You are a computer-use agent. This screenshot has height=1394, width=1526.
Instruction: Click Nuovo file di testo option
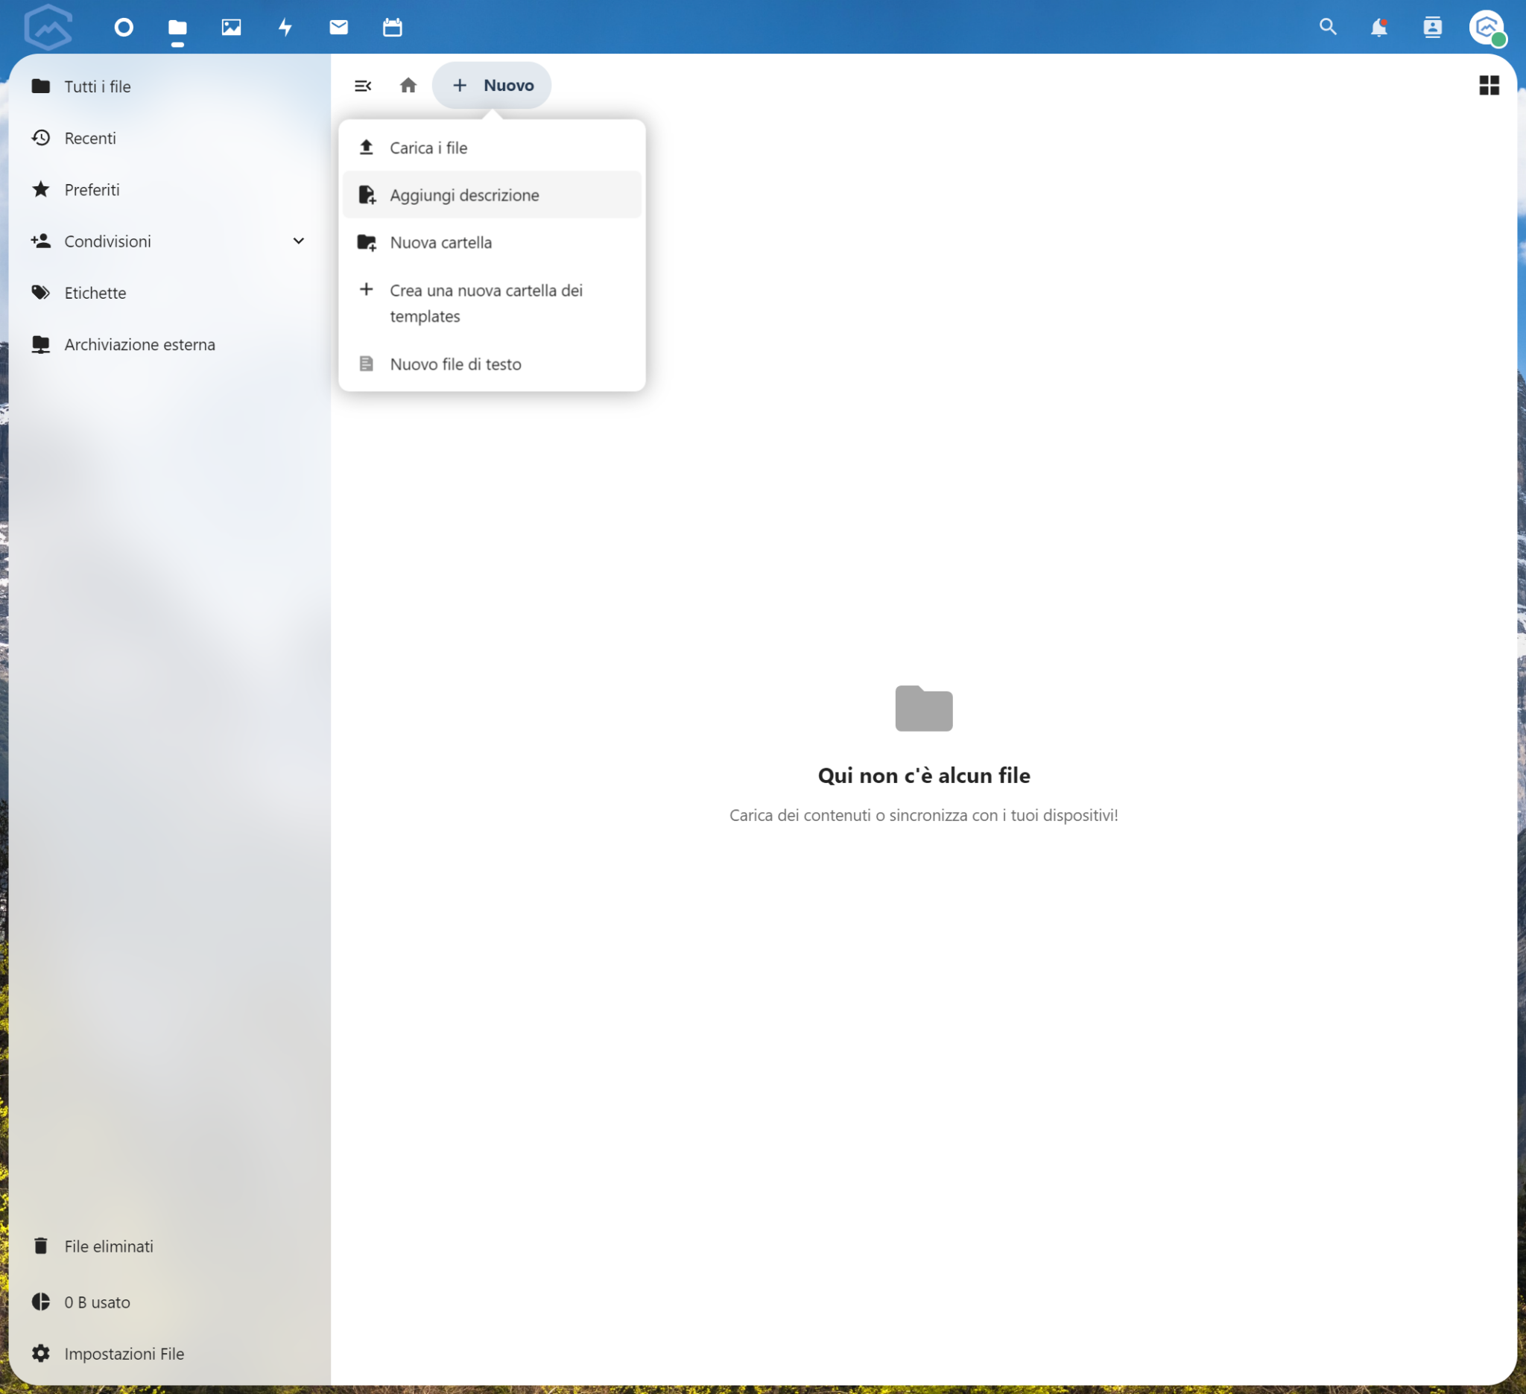coord(455,361)
